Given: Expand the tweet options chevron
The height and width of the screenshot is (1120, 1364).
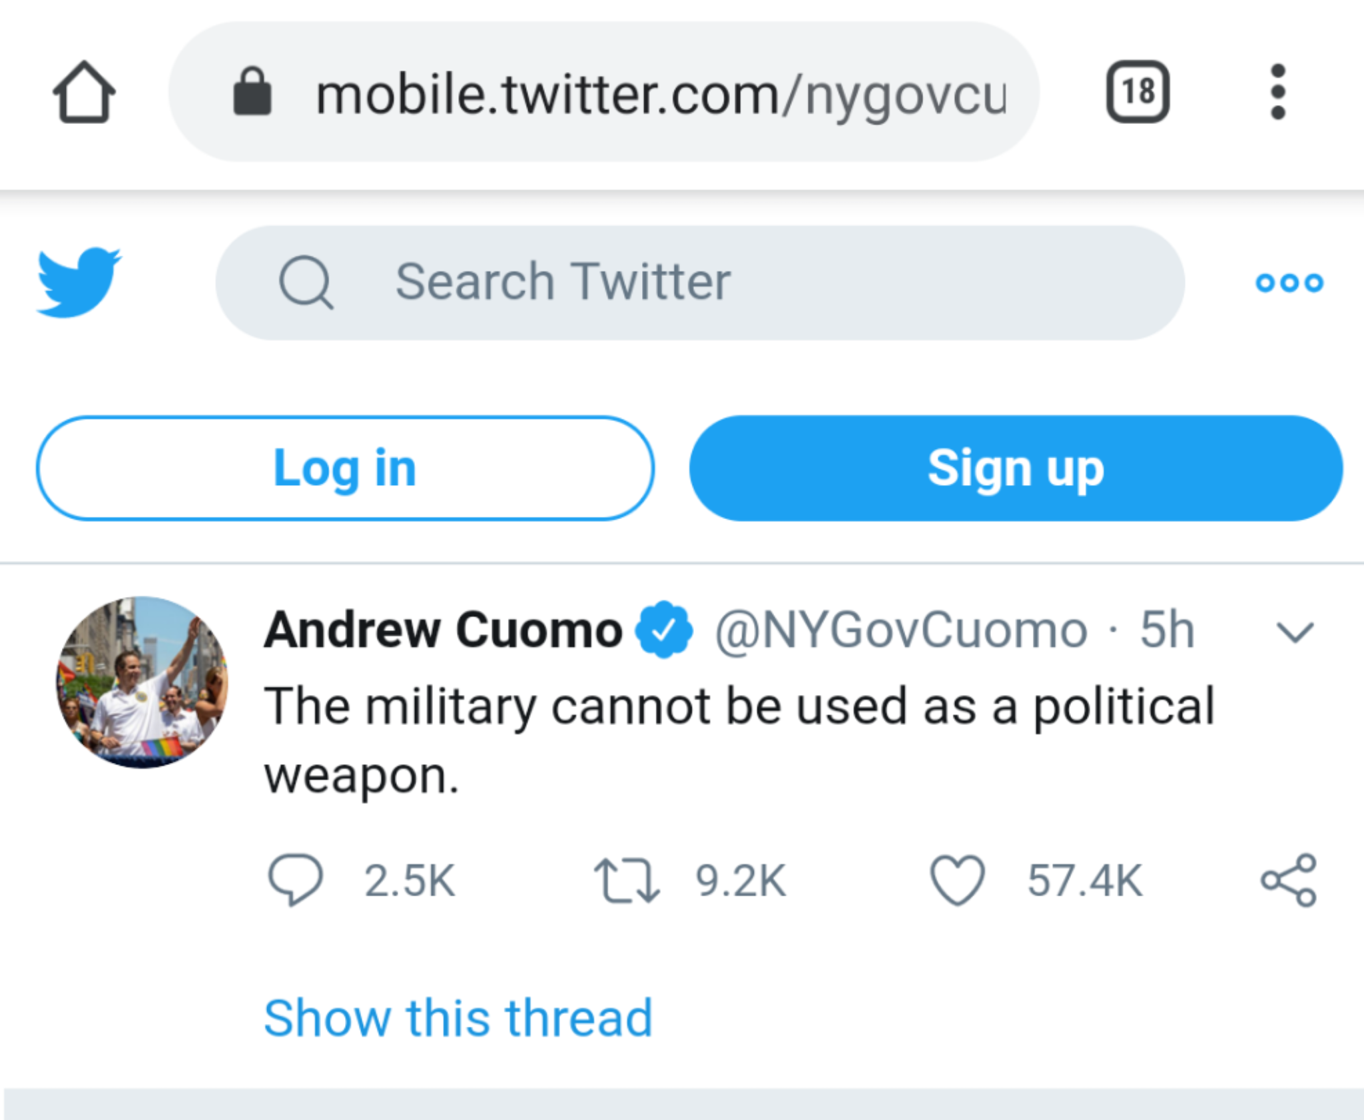Looking at the screenshot, I should 1295,632.
